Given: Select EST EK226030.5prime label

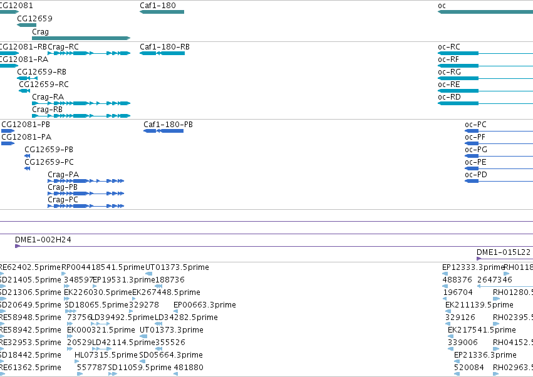Looking at the screenshot, I should pos(98,292).
